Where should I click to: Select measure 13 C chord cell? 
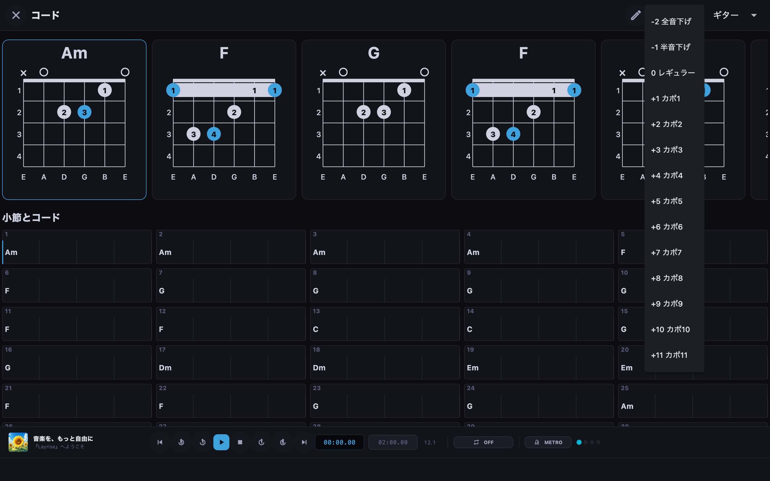pos(385,324)
